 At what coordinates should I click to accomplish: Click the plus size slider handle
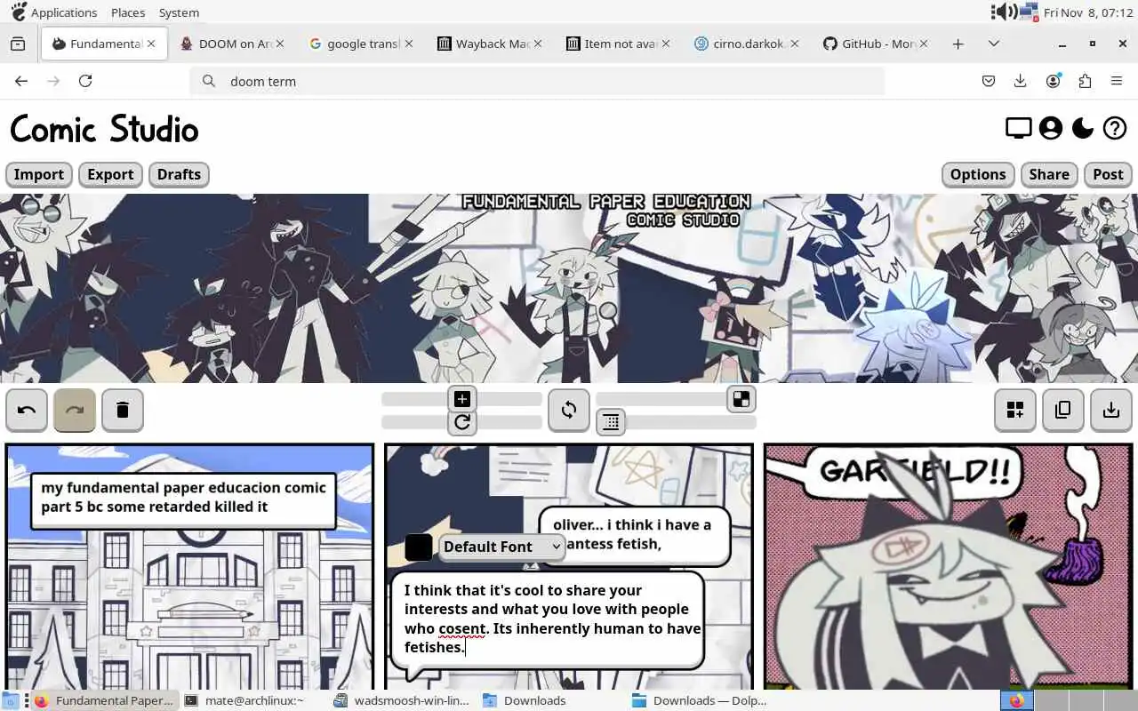point(462,399)
